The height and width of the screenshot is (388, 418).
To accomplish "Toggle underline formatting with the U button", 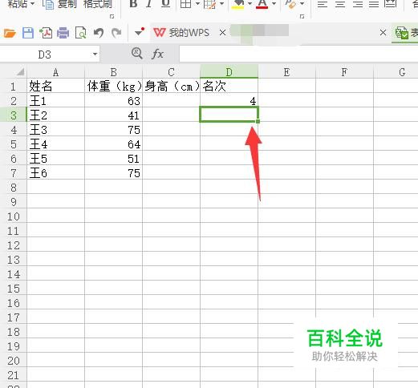I will point(166,4).
